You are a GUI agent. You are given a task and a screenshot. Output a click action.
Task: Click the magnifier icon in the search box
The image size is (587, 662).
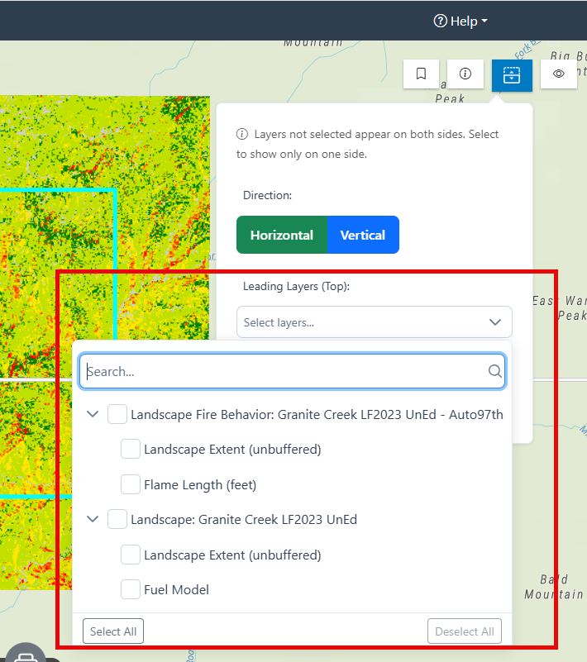(494, 371)
